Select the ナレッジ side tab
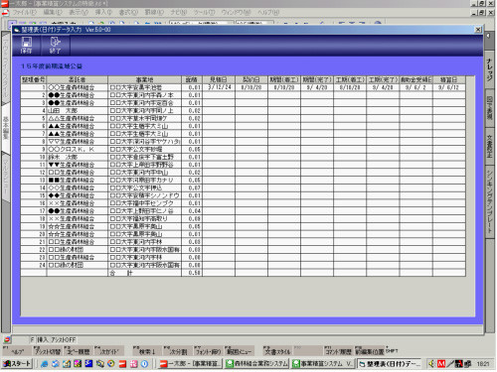The height and width of the screenshot is (372, 497). 490,69
